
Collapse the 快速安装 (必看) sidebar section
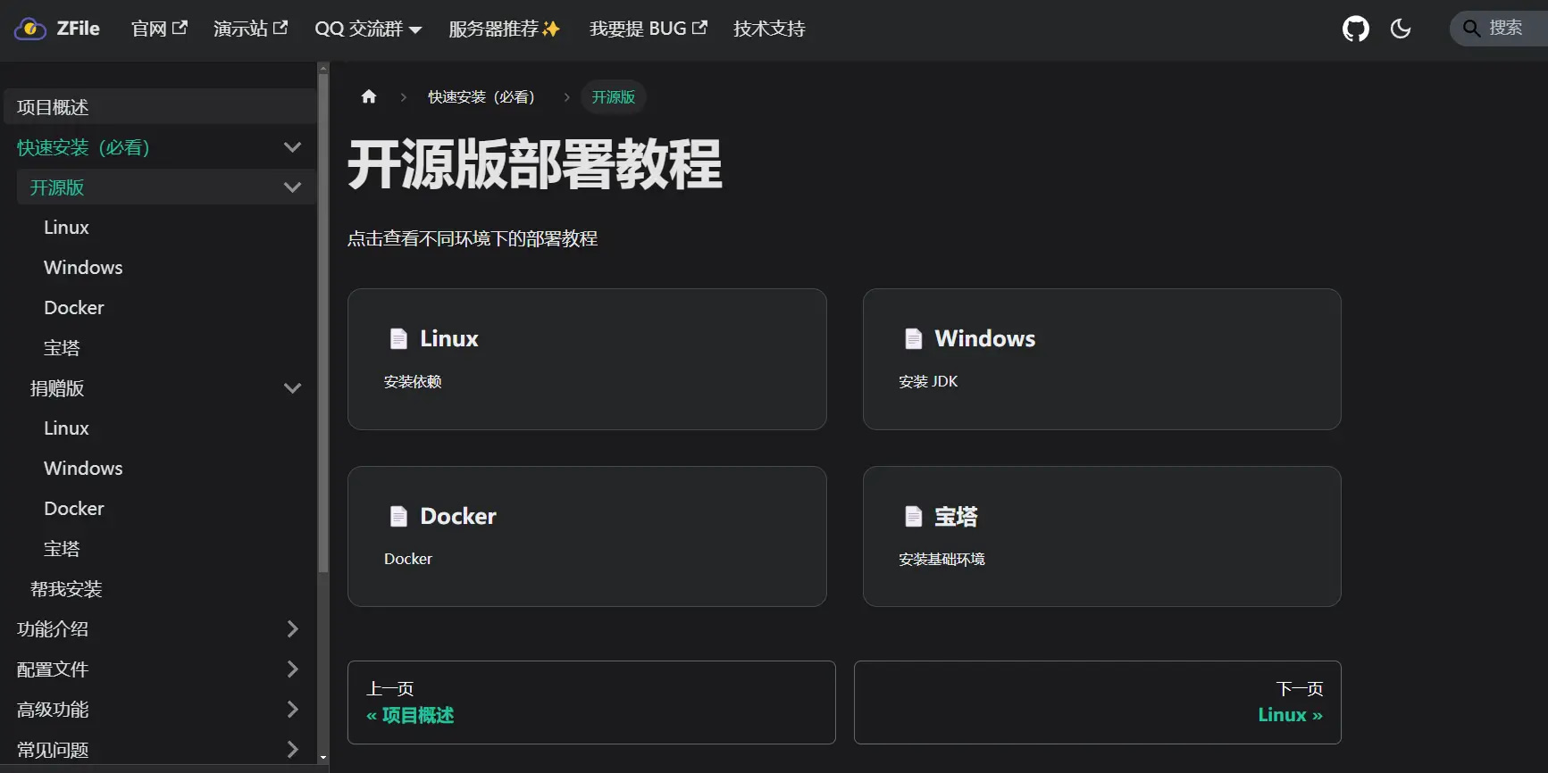(x=292, y=147)
